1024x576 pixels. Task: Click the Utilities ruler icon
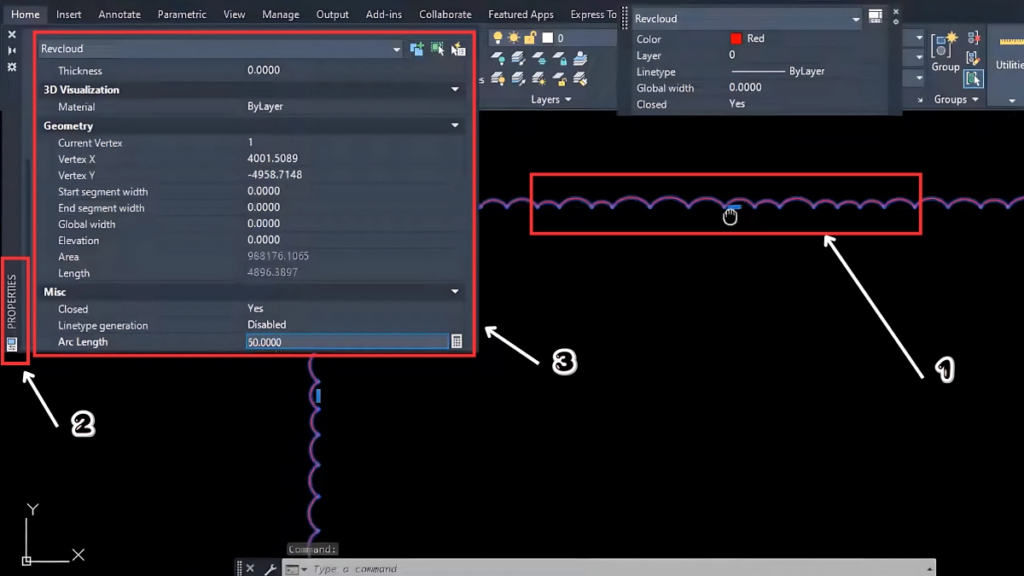1010,41
